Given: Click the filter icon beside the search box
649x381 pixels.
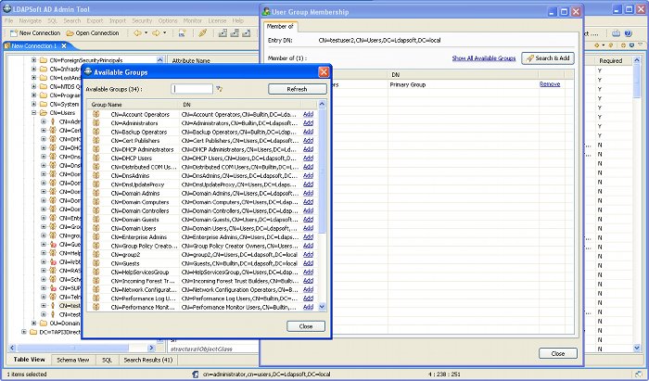Looking at the screenshot, I should [220, 89].
